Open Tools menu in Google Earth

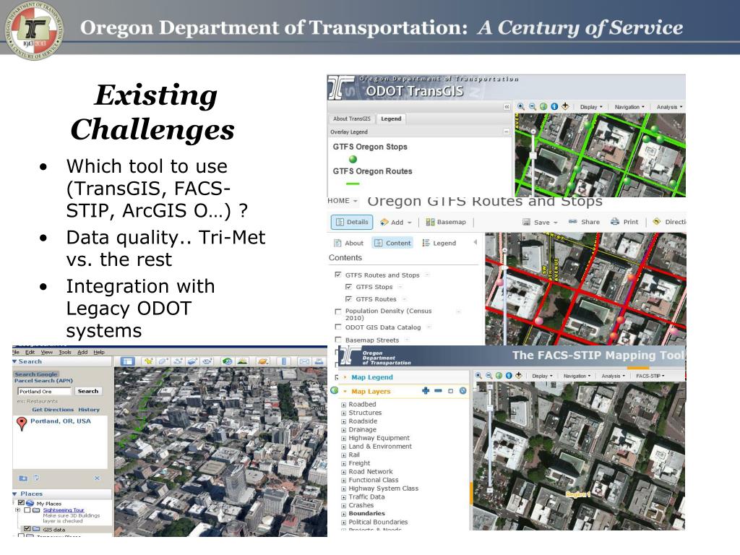click(x=64, y=352)
